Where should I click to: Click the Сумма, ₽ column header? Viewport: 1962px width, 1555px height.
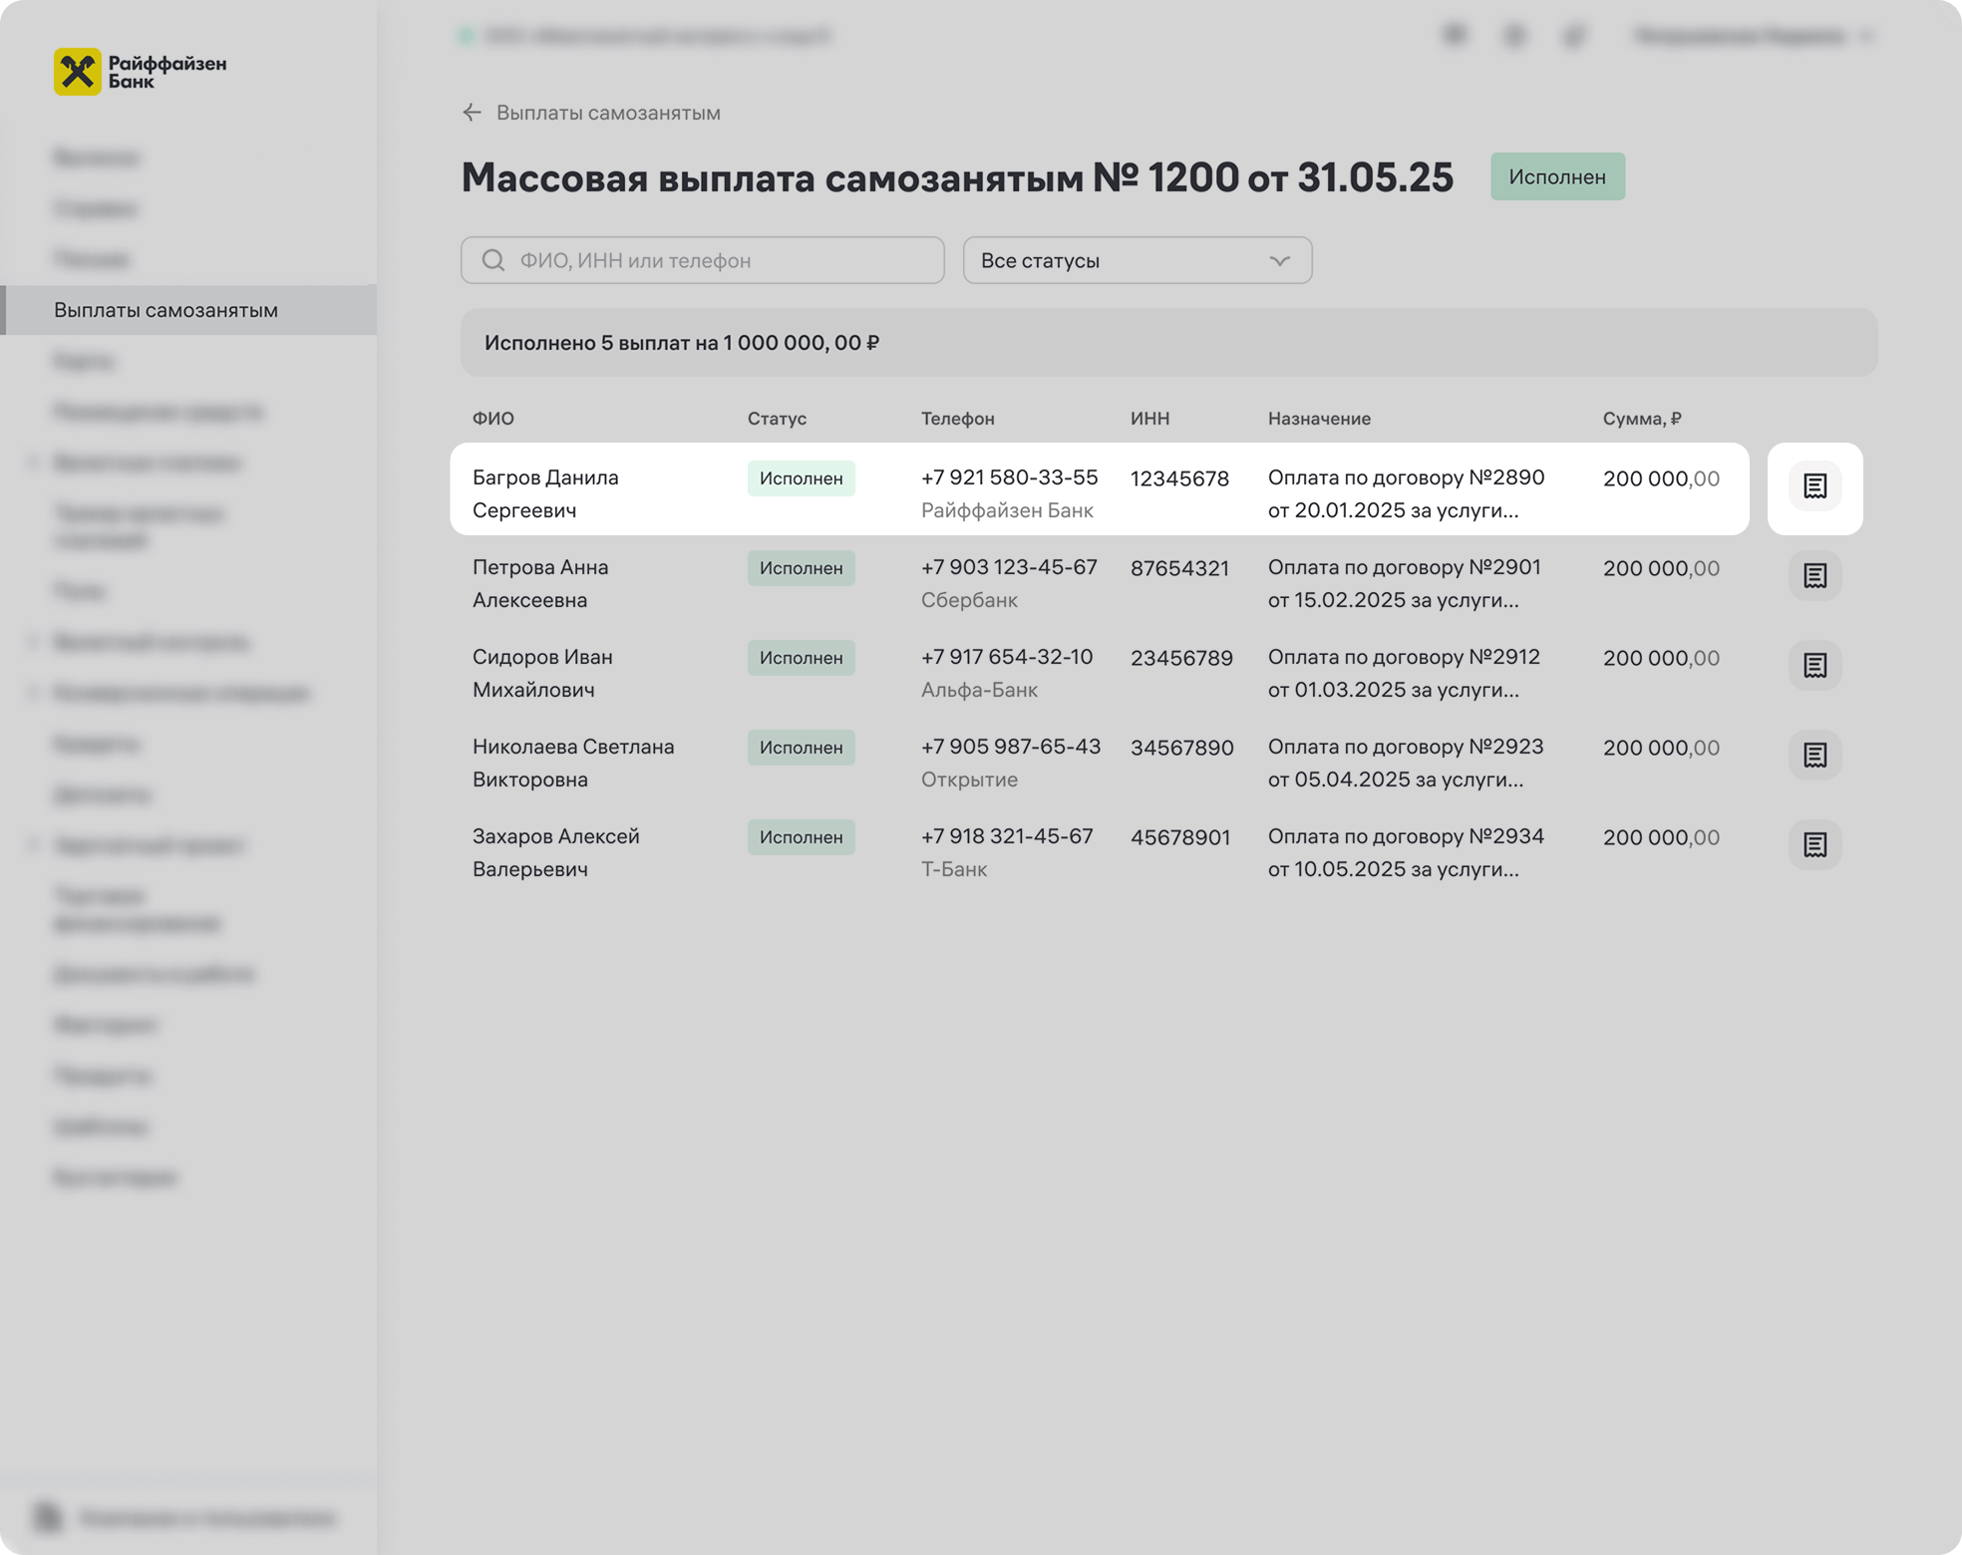1641,419
